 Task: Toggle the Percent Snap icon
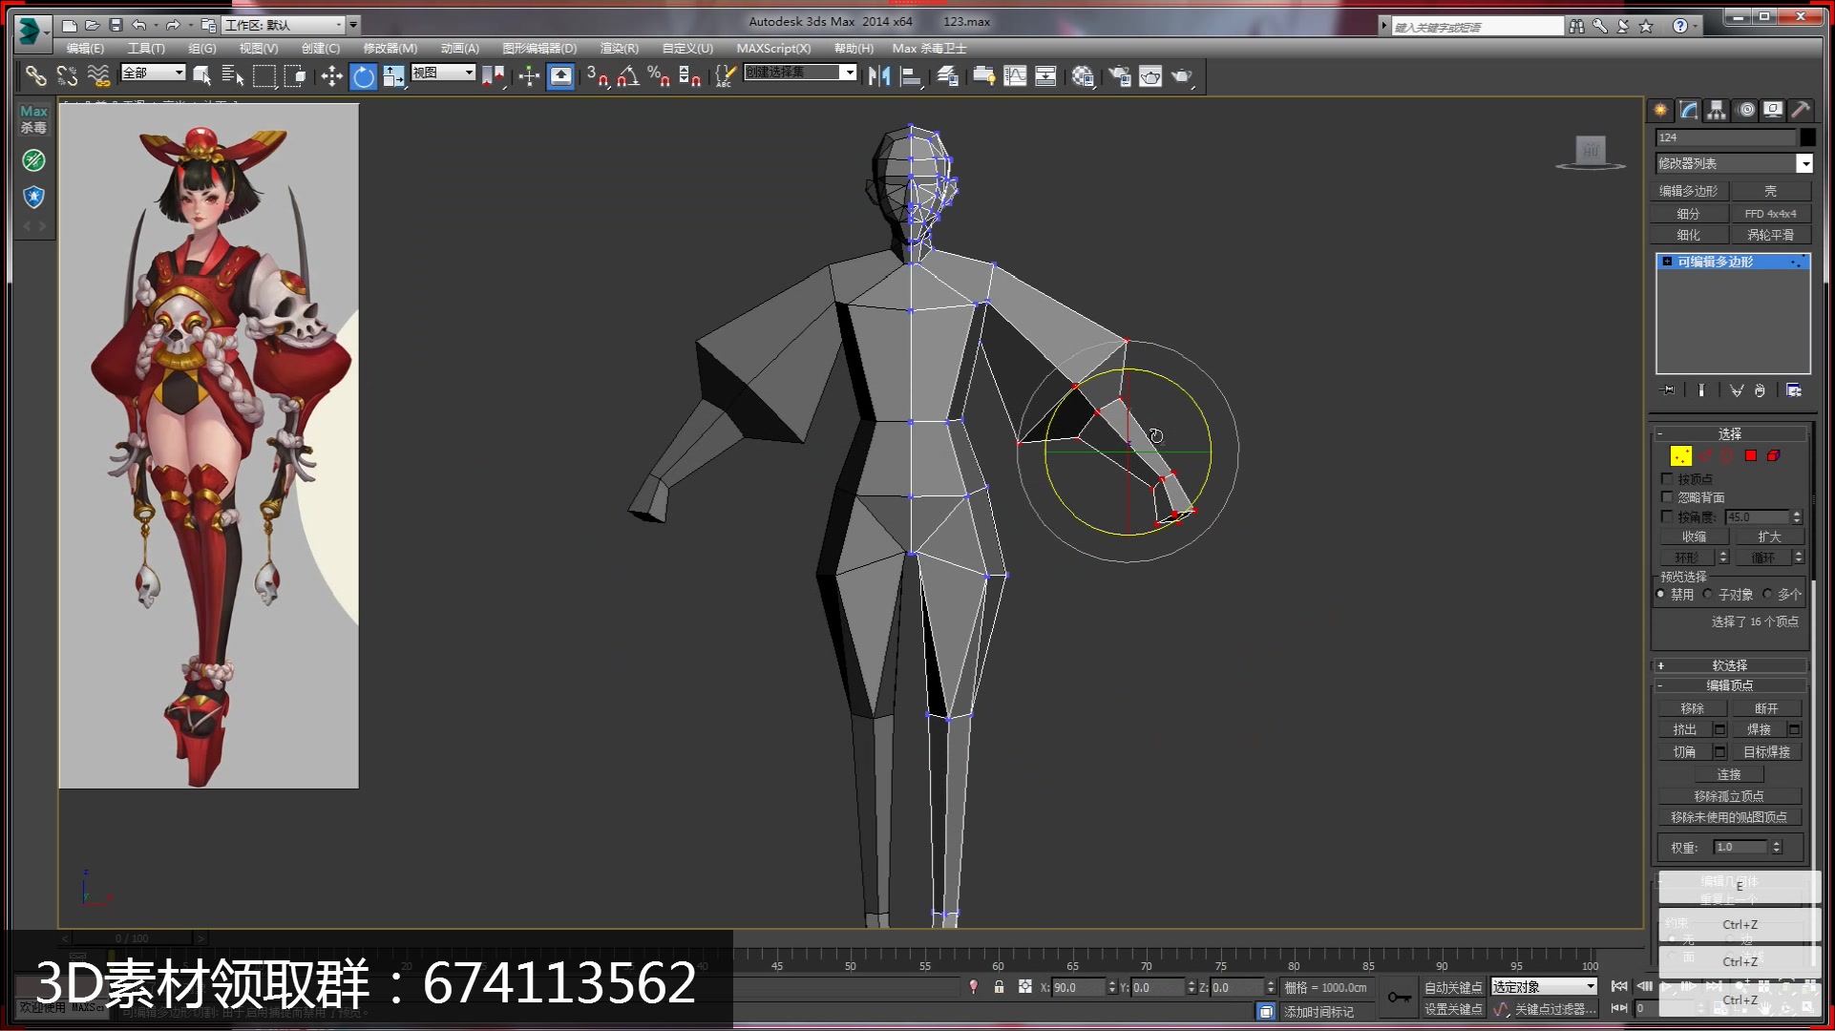(659, 75)
